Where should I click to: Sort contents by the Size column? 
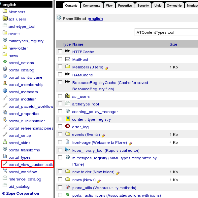(x=174, y=44)
